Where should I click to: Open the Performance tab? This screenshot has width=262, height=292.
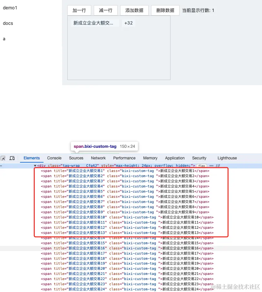point(124,158)
